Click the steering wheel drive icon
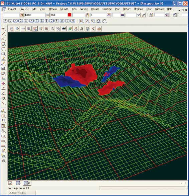Image resolution: width=189 pixels, height=196 pixels. pyautogui.click(x=87, y=29)
